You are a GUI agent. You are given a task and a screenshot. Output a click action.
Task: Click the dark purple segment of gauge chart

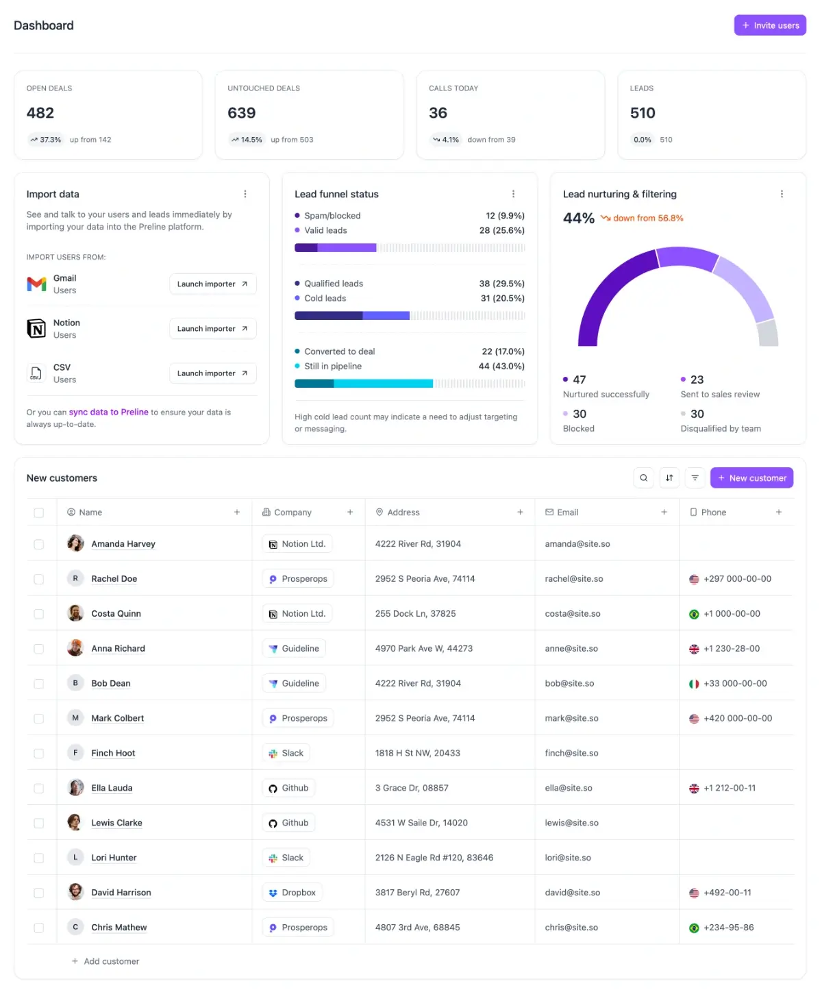[x=602, y=293]
